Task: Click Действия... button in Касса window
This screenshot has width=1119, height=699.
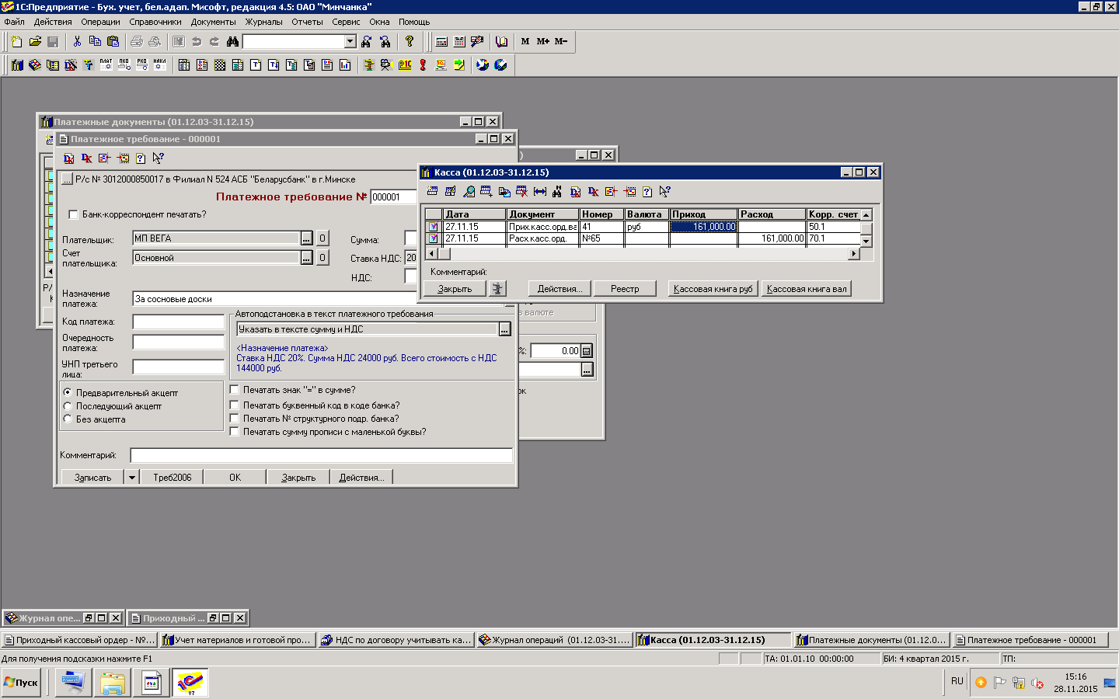Action: point(559,288)
